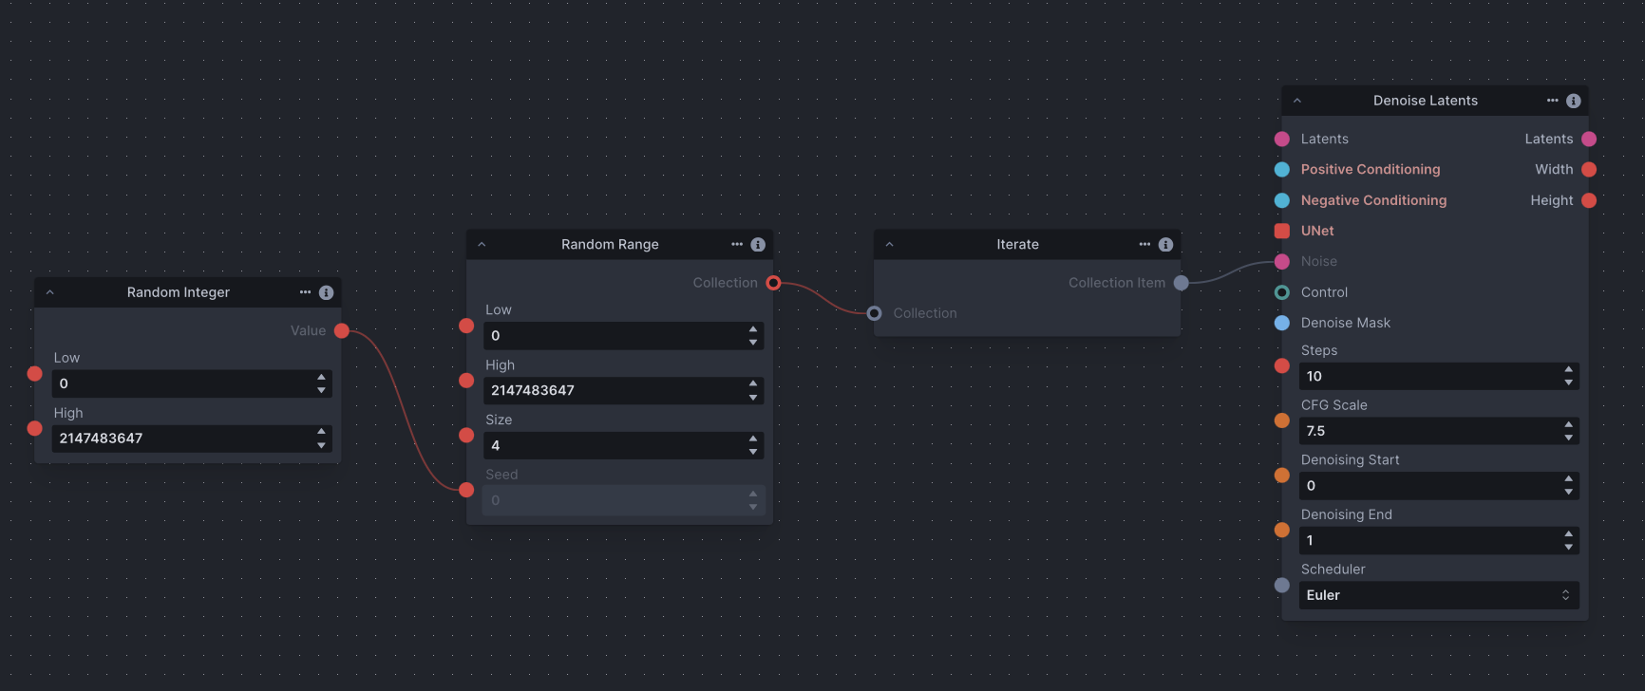Decrease the Random Range High stepper
This screenshot has height=691, width=1645.
(753, 397)
